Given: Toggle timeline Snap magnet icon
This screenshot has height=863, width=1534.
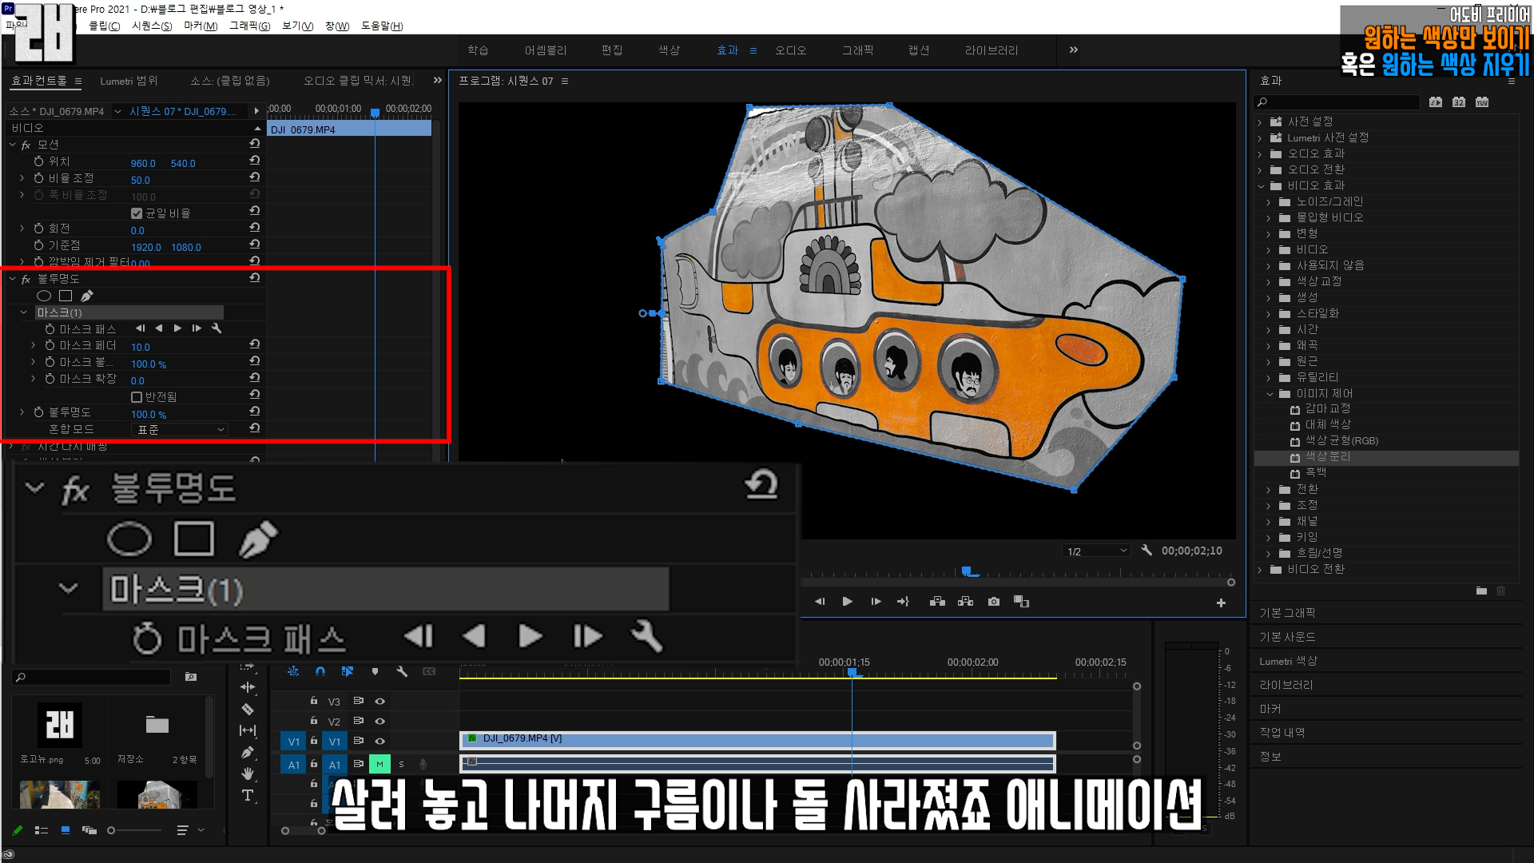Looking at the screenshot, I should 320,672.
